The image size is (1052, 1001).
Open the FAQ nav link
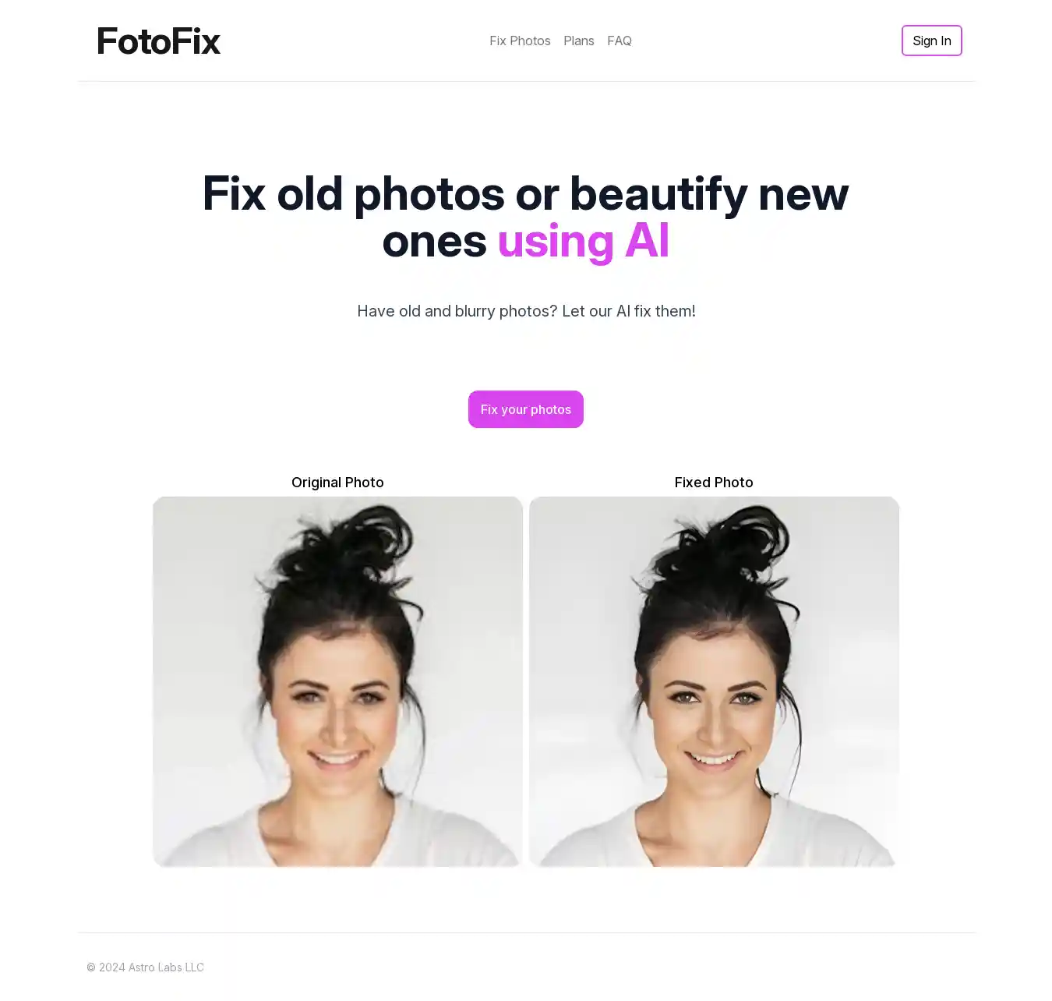pos(620,41)
